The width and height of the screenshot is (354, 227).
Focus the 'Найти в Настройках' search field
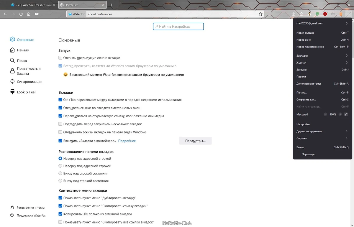(x=178, y=27)
